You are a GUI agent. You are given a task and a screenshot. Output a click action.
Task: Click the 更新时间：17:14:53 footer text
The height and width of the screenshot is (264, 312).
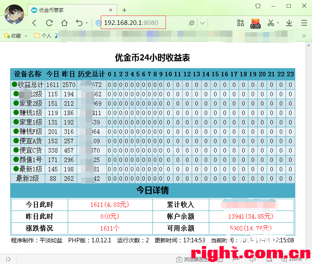coord(180,240)
